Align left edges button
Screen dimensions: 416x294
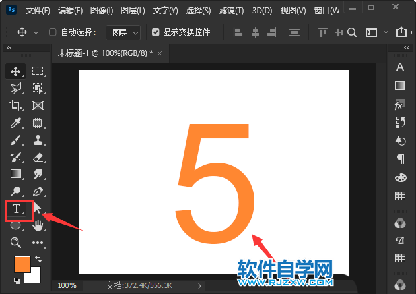click(x=238, y=32)
